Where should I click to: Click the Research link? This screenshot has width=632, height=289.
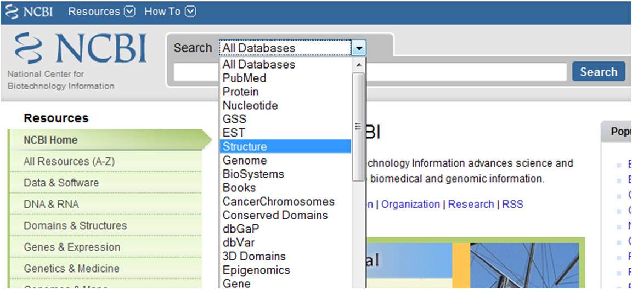[x=471, y=205]
